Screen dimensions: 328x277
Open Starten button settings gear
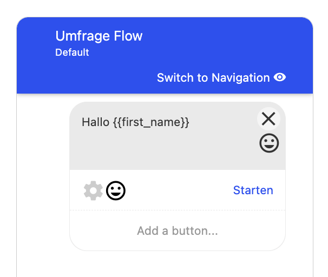click(x=93, y=190)
